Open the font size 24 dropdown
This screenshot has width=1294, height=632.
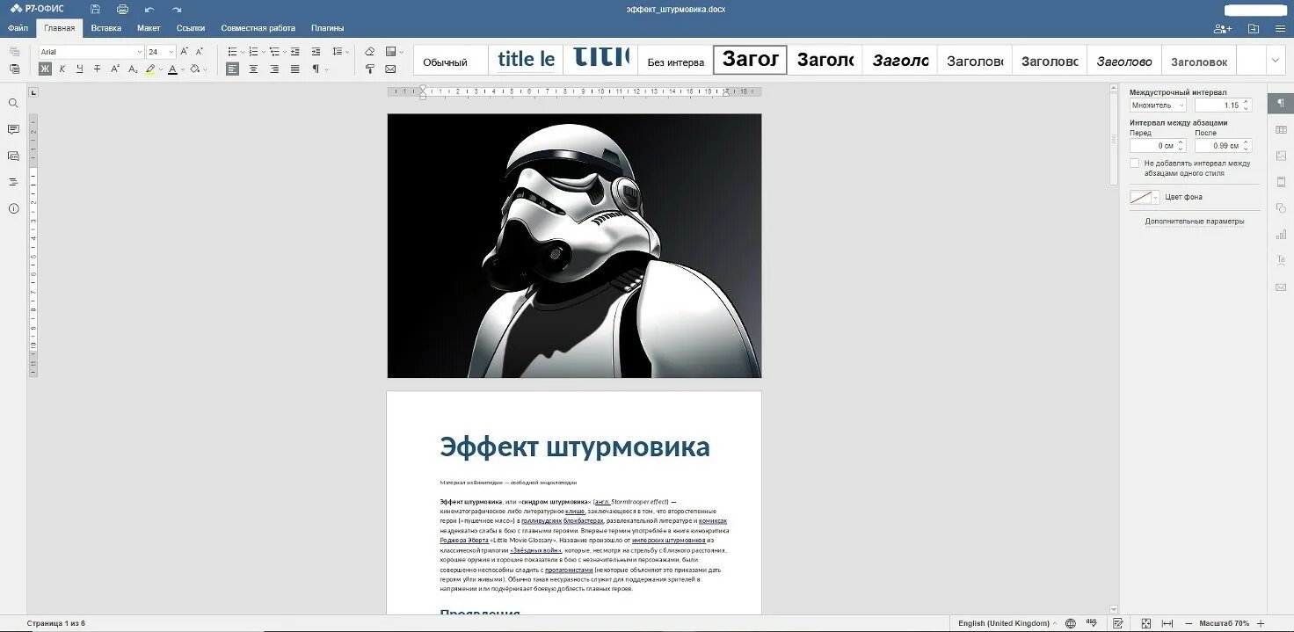pos(171,52)
